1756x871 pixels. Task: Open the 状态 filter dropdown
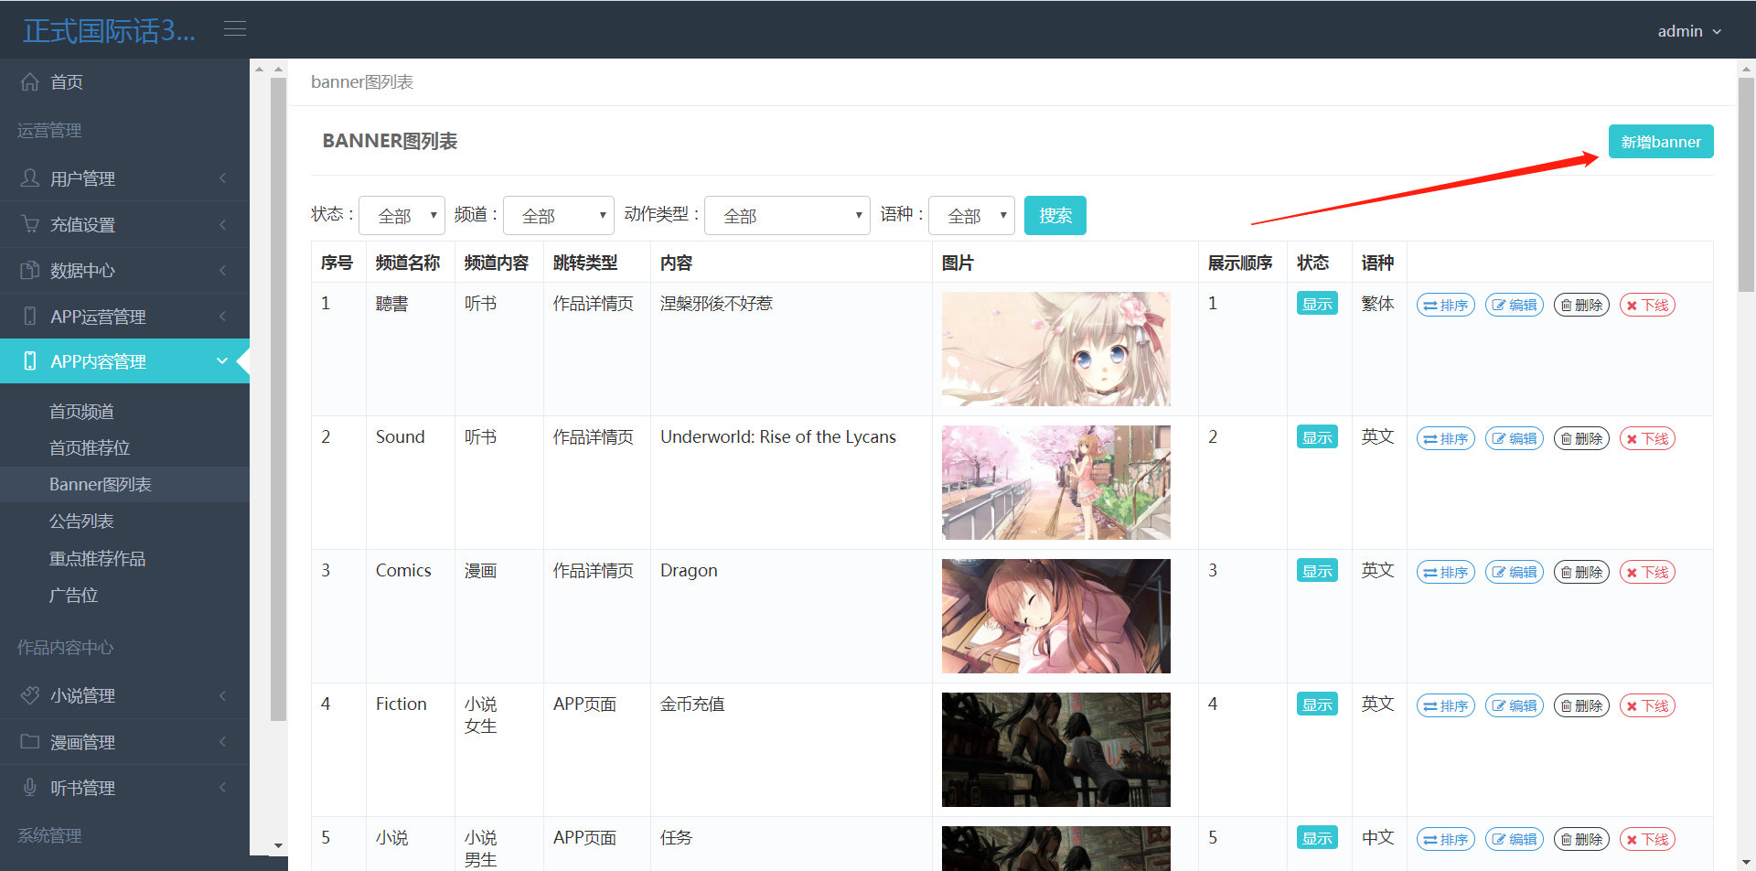click(x=402, y=216)
